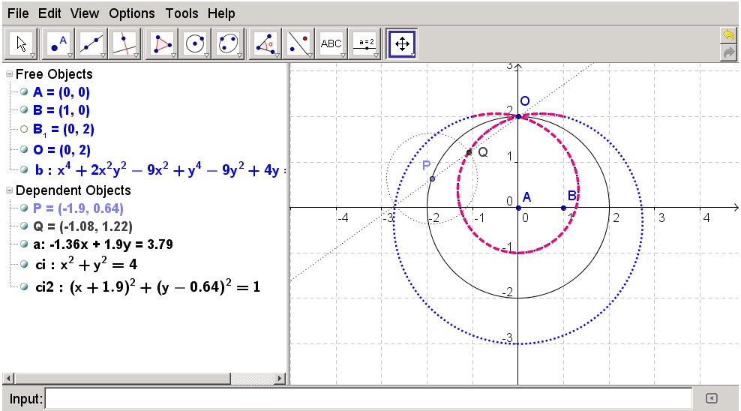741x411 pixels.
Task: Select the New Point tool
Action: pyautogui.click(x=58, y=44)
